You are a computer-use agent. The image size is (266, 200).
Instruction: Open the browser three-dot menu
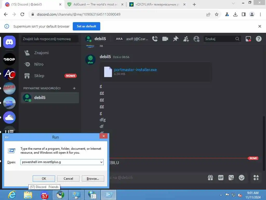click(x=260, y=14)
